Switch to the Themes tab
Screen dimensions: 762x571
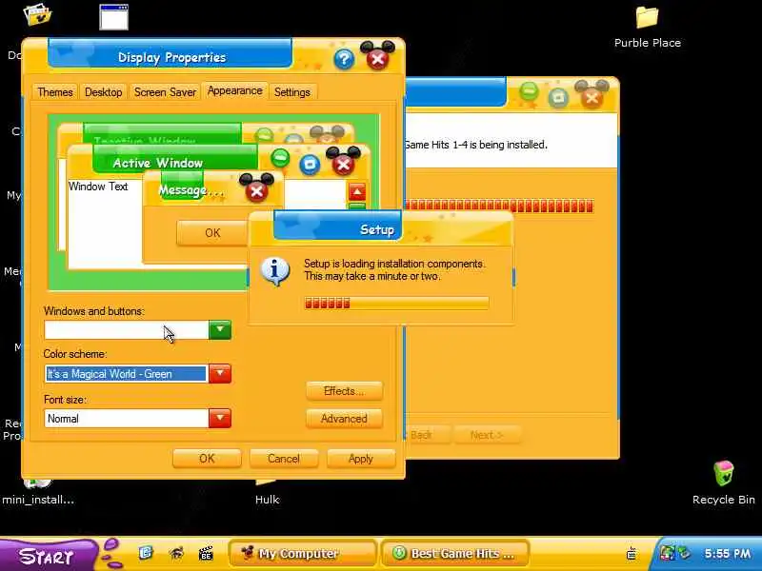55,92
